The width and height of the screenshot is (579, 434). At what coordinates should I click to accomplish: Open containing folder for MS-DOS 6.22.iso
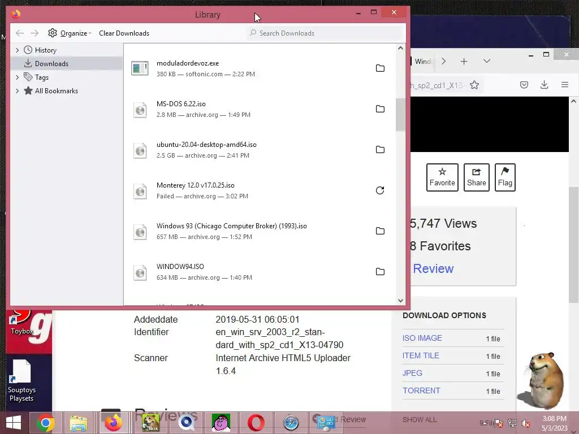click(380, 109)
